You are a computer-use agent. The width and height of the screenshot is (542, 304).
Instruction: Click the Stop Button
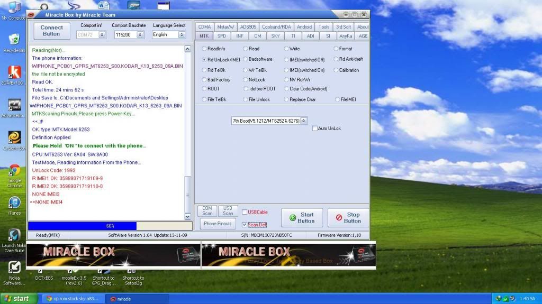[348, 218]
